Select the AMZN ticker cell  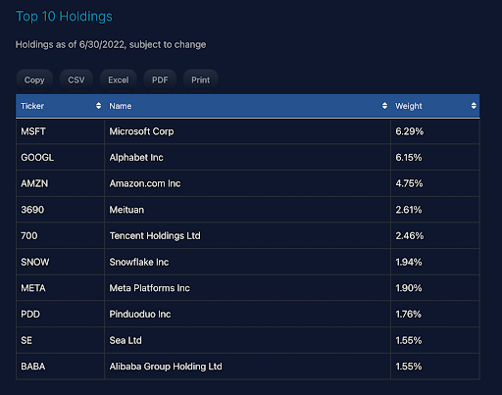pos(60,183)
